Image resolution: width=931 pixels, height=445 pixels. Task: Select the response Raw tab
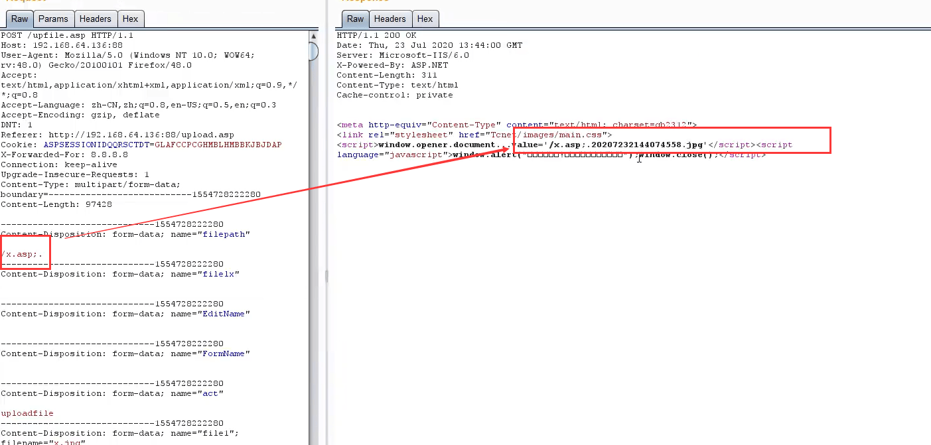pos(356,19)
